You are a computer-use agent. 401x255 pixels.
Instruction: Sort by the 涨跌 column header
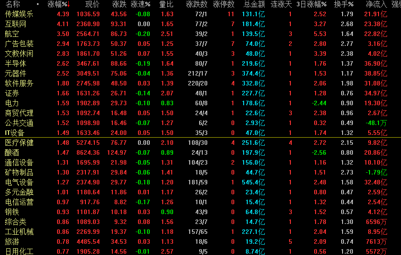click(x=119, y=4)
